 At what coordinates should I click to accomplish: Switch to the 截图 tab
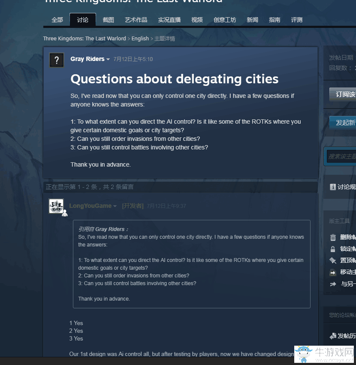[x=109, y=20]
